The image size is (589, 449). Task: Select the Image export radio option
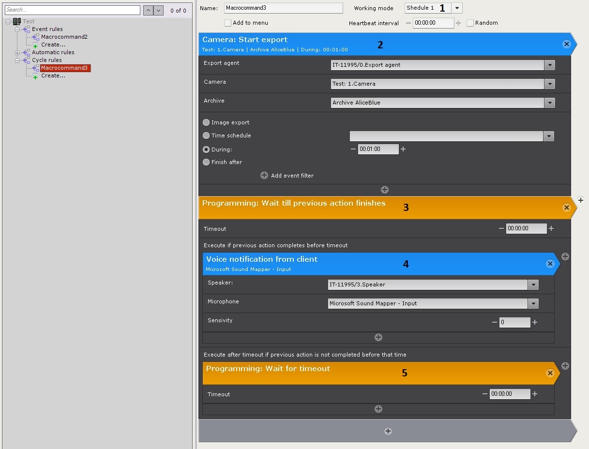[207, 122]
